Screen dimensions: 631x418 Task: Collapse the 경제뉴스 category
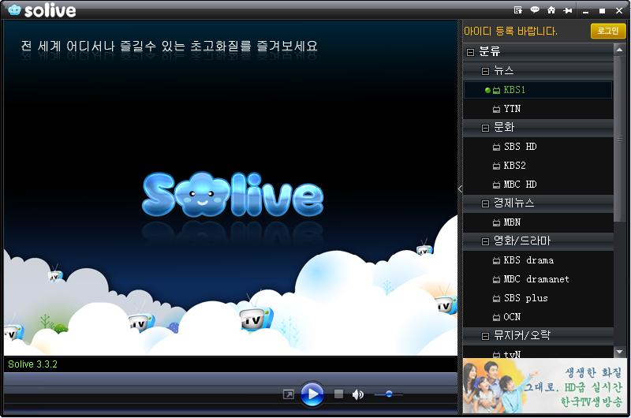485,203
